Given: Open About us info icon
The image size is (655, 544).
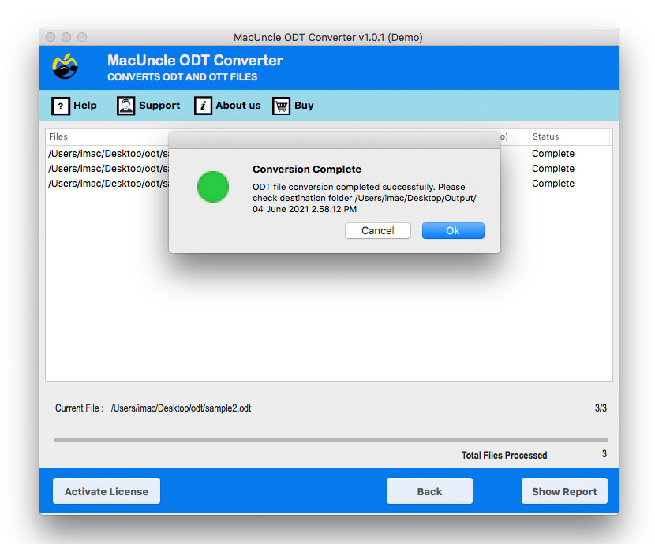Looking at the screenshot, I should pos(204,106).
